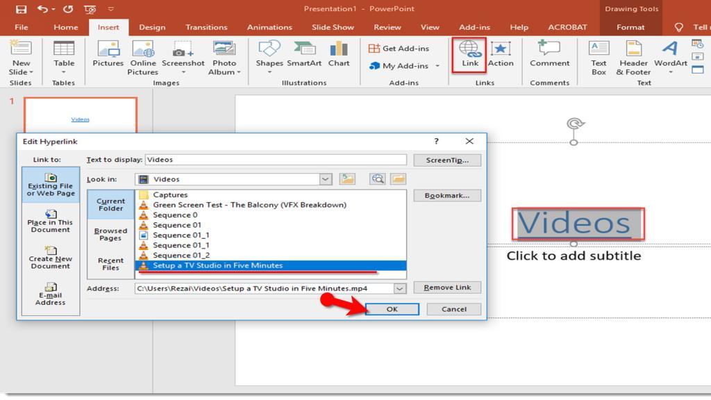This screenshot has width=711, height=400.
Task: Insert a Text Box
Action: (x=599, y=56)
